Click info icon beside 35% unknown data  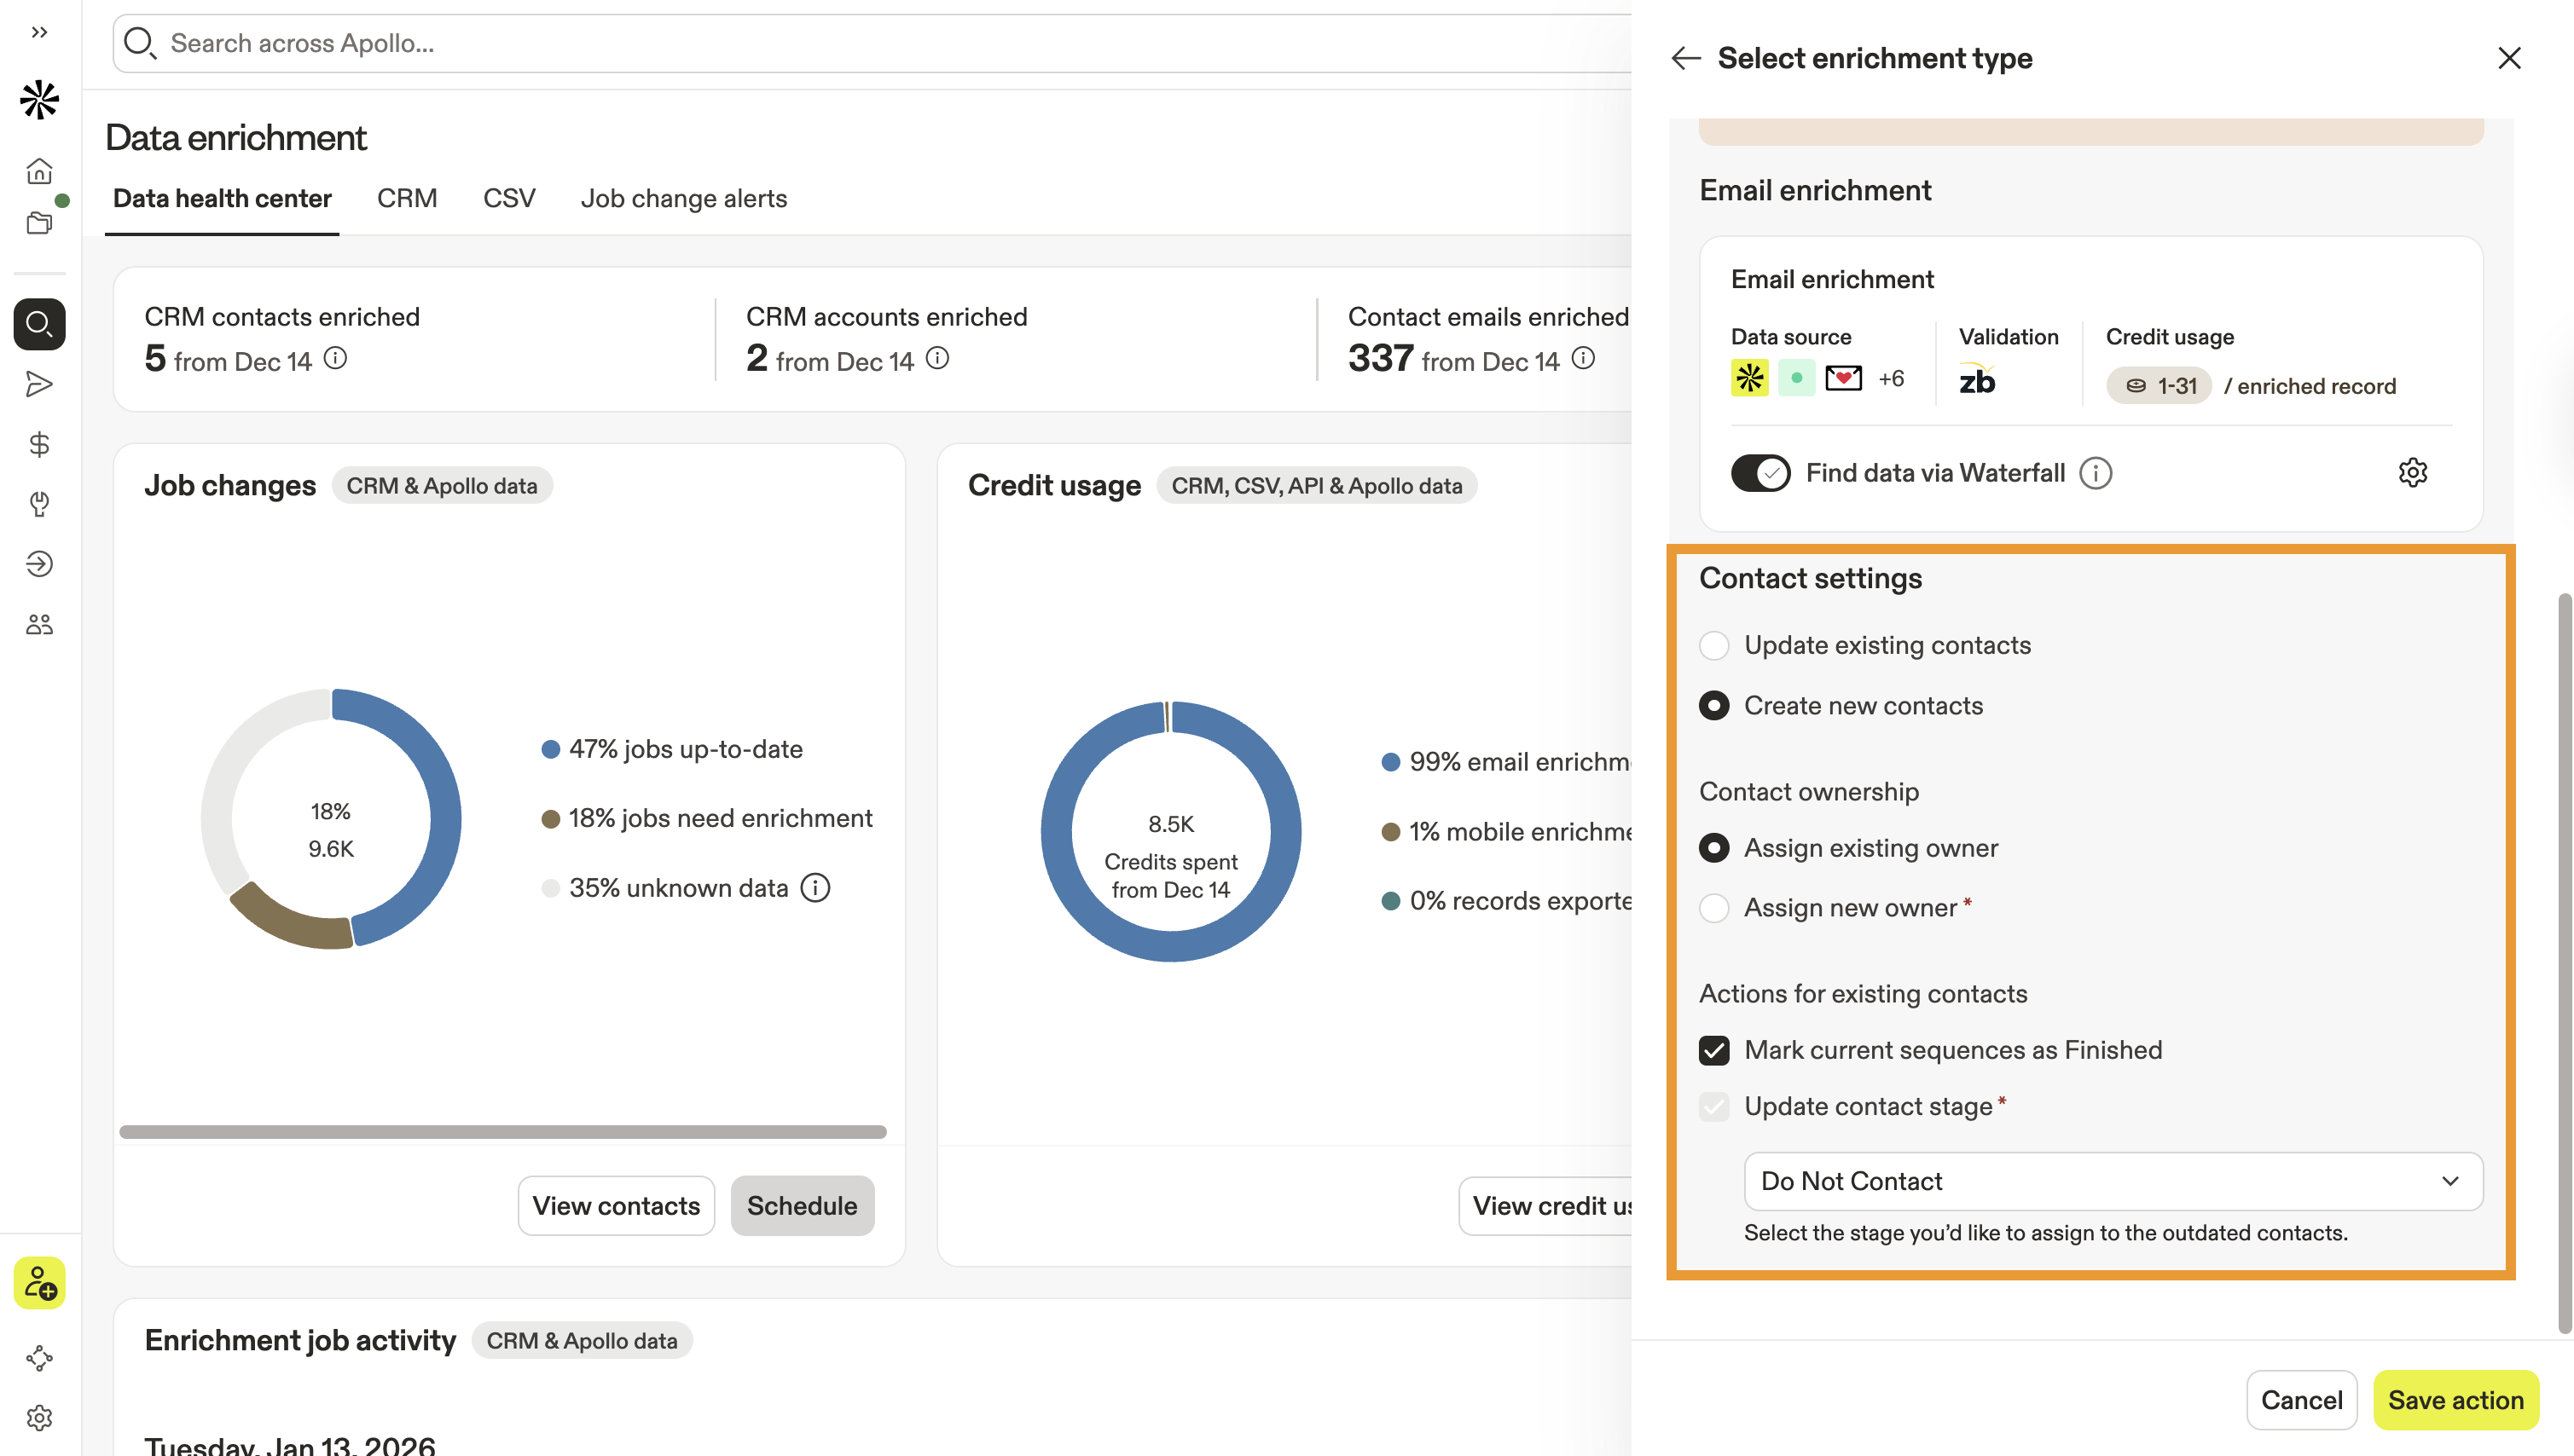click(815, 888)
